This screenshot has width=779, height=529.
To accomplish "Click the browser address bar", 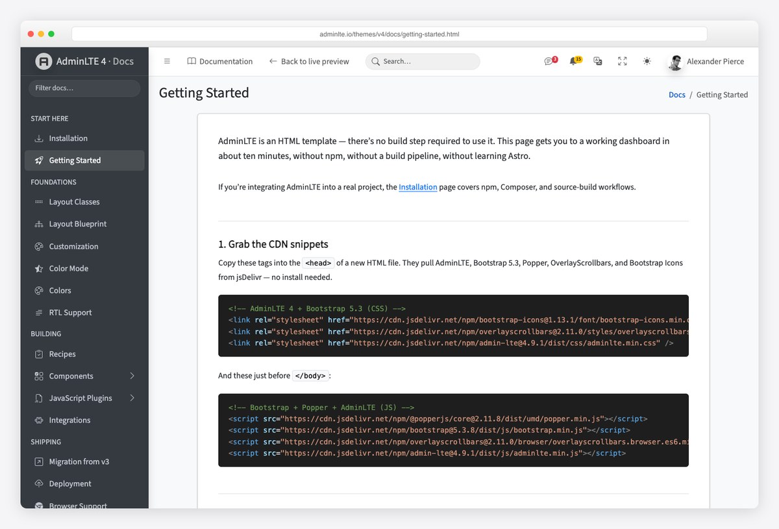I will coord(389,34).
